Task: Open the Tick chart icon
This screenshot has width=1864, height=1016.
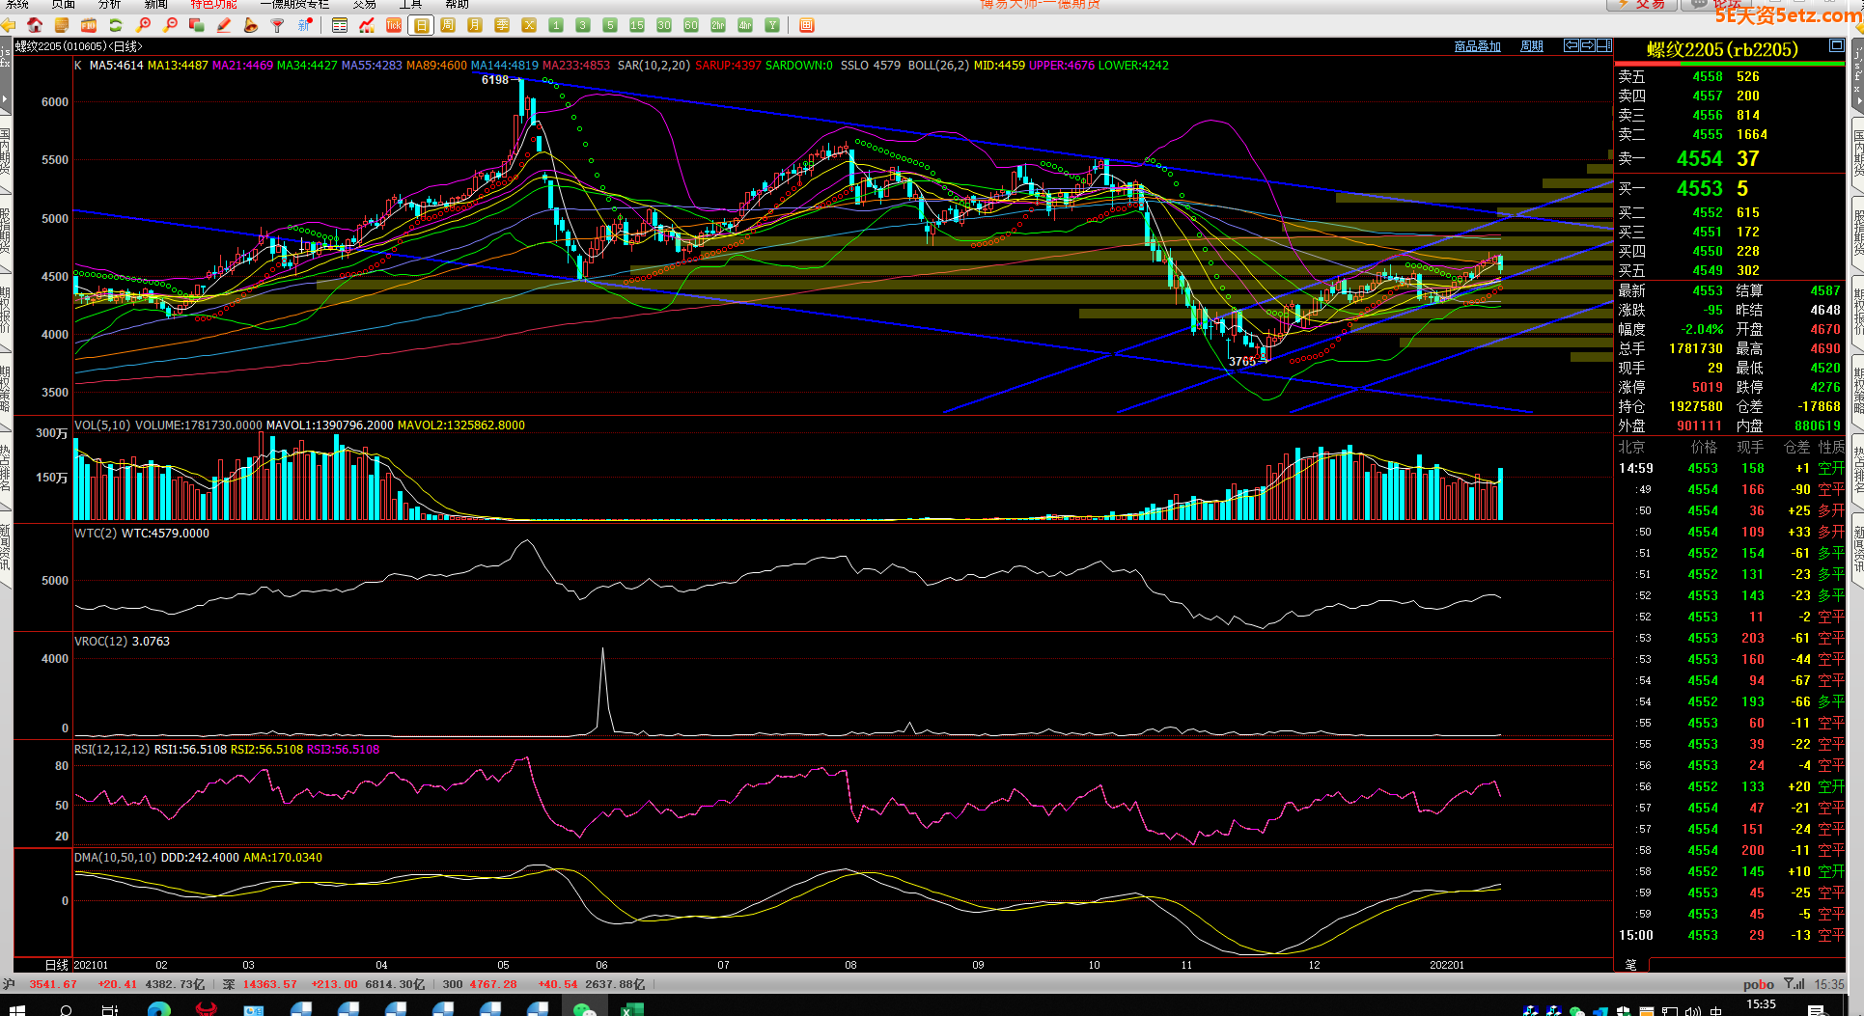Action: click(394, 25)
